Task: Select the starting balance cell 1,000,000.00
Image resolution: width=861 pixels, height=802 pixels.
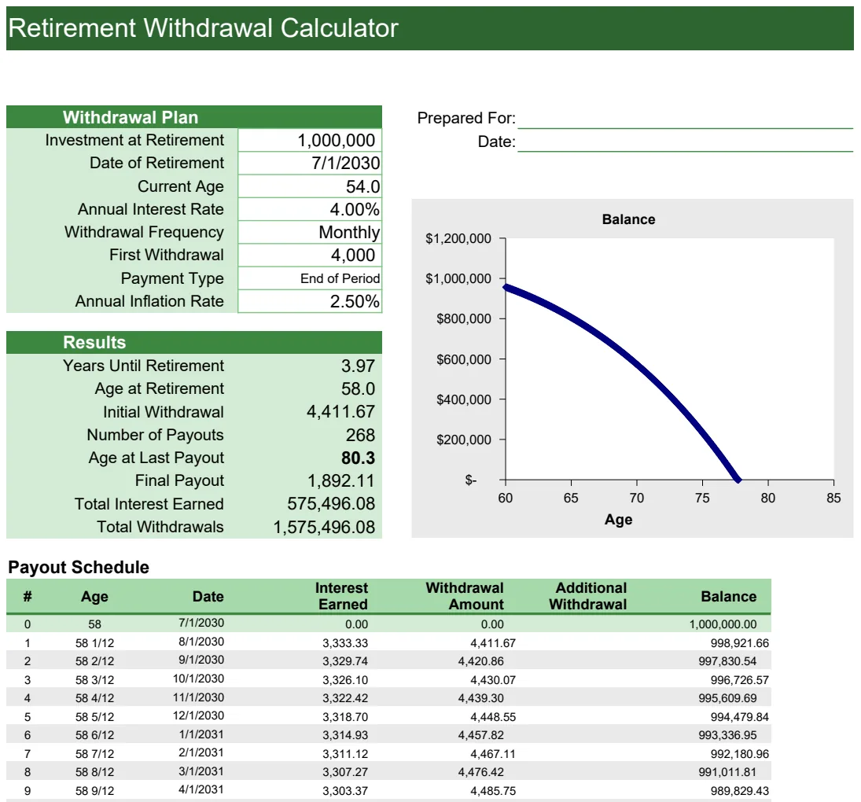Action: (x=723, y=624)
